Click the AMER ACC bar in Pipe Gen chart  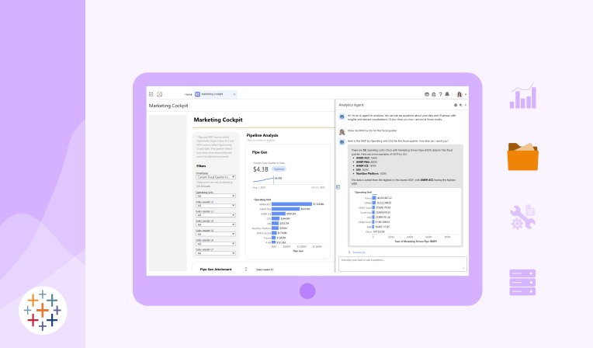[292, 204]
